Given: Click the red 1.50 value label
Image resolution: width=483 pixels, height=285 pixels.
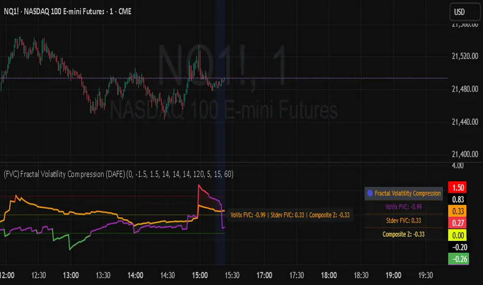Looking at the screenshot, I should [458, 188].
